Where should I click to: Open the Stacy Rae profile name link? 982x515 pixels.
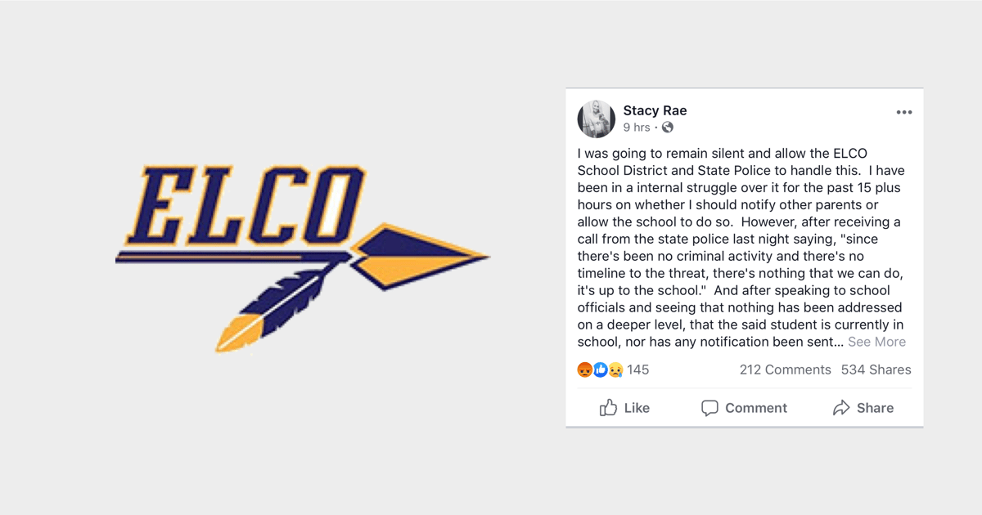655,110
